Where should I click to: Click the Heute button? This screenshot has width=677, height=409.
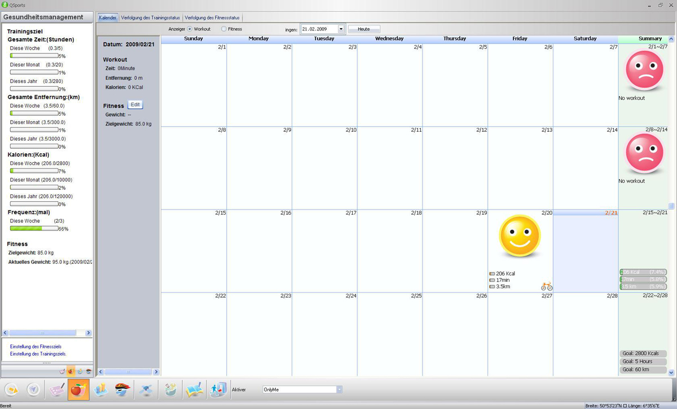[364, 29]
